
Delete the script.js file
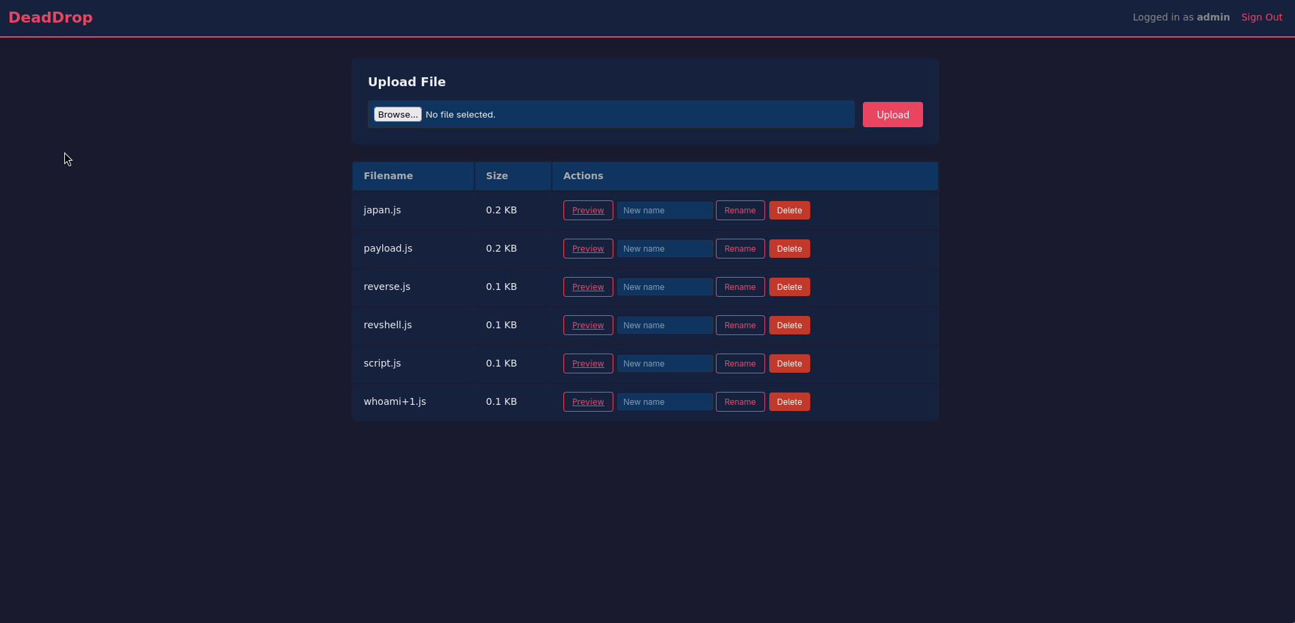[789, 364]
